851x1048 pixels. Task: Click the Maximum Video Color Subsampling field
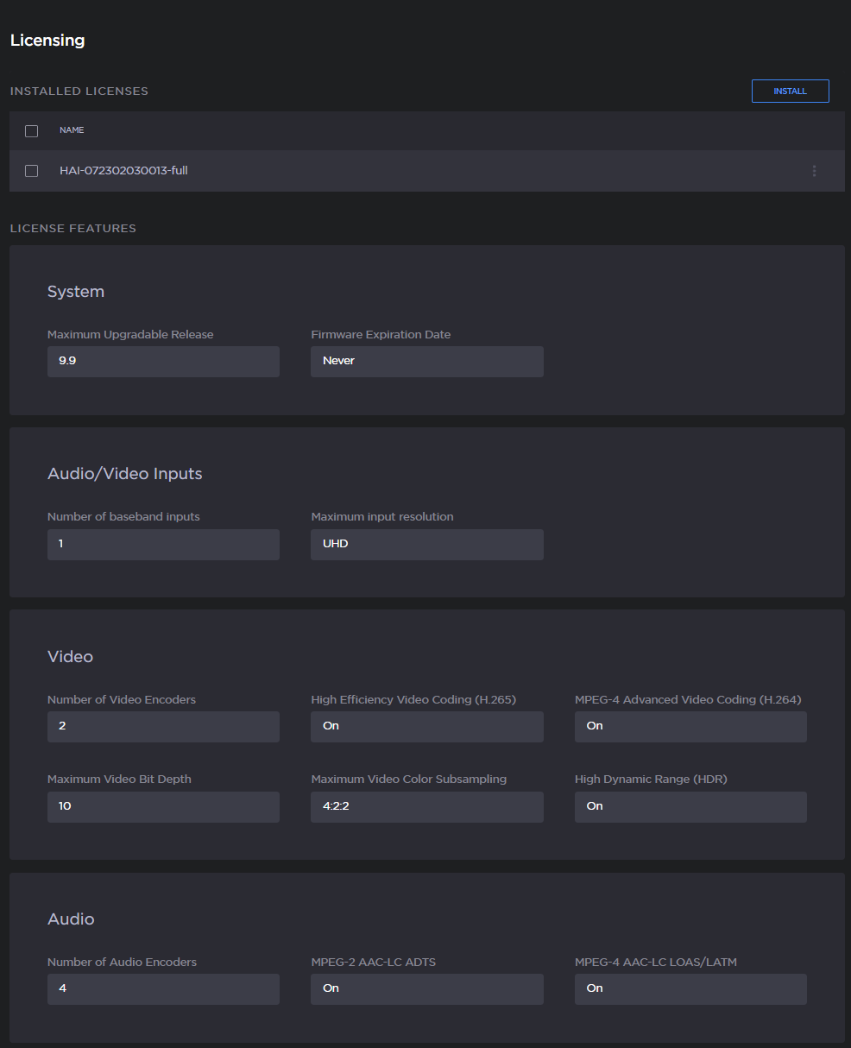pos(426,807)
